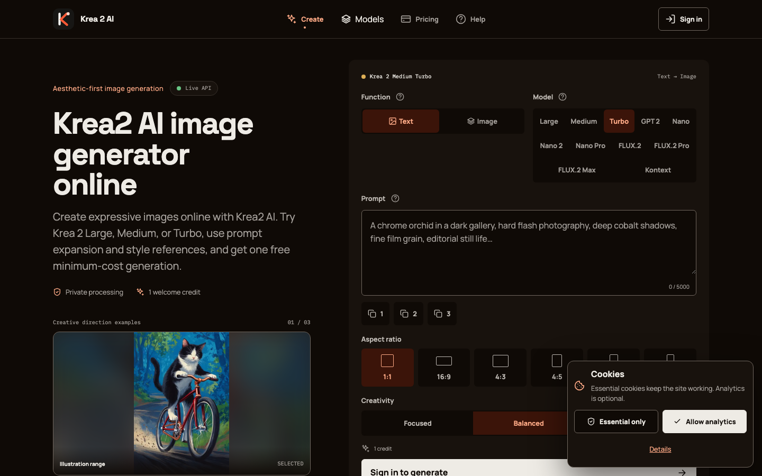This screenshot has height=476, width=762.
Task: Open cookie Details link
Action: 660,449
